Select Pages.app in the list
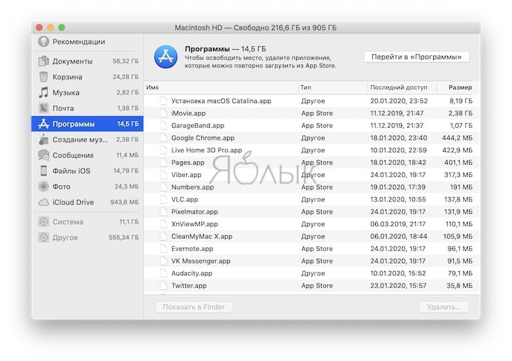 point(311,163)
